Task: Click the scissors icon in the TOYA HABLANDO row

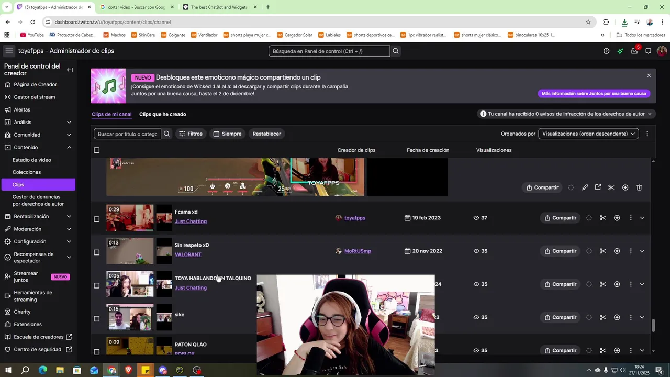Action: point(602,284)
